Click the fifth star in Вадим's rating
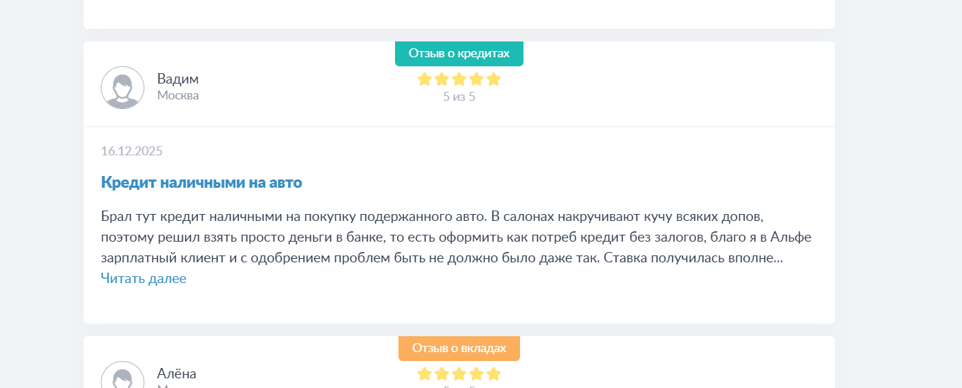Image resolution: width=962 pixels, height=388 pixels. click(x=493, y=79)
